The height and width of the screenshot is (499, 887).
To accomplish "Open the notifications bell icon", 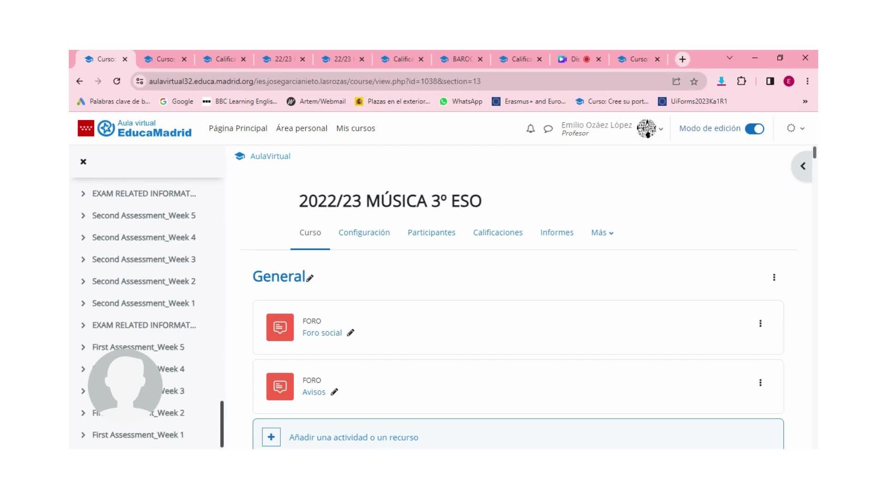I will click(530, 129).
